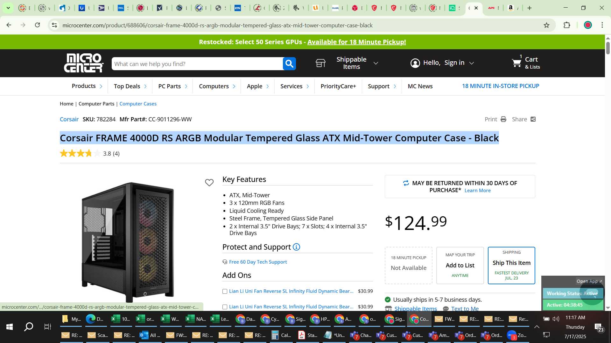Expand Hello, Sign in account dropdown
The height and width of the screenshot is (343, 611).
[472, 63]
